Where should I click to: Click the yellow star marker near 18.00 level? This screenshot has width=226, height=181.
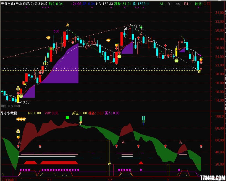click(x=25, y=84)
